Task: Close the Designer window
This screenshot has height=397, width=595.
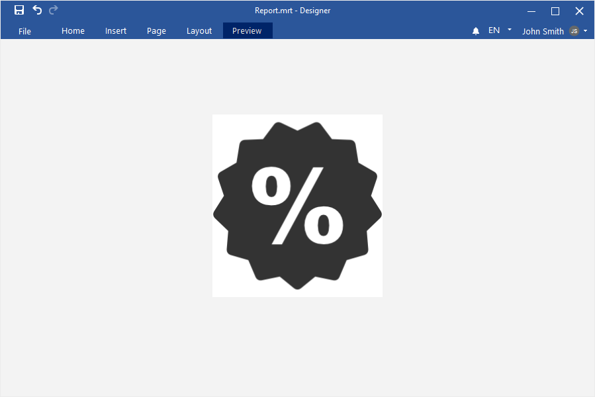Action: pyautogui.click(x=579, y=11)
